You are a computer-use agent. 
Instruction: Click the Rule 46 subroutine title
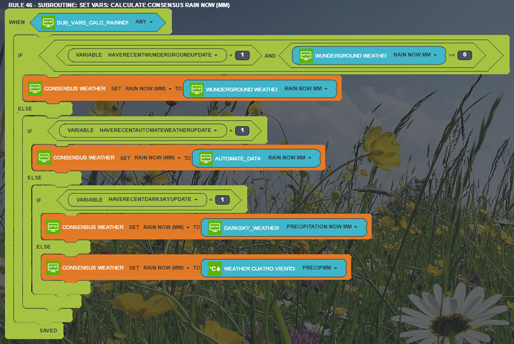tap(118, 5)
